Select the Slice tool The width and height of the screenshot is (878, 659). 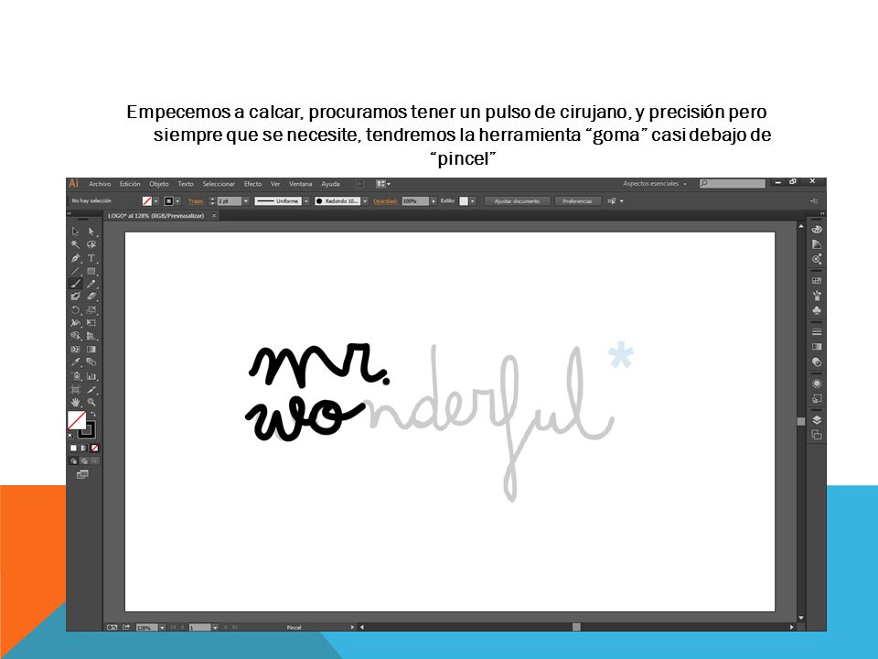pyautogui.click(x=91, y=390)
